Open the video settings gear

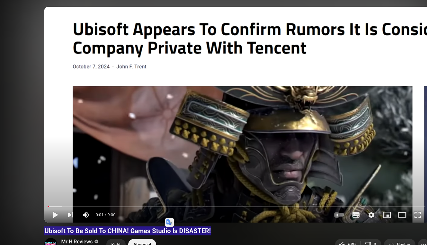[x=371, y=215]
